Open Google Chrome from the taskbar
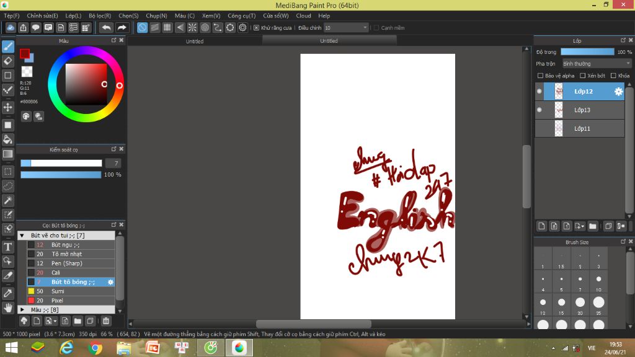This screenshot has width=635, height=357. click(x=95, y=348)
